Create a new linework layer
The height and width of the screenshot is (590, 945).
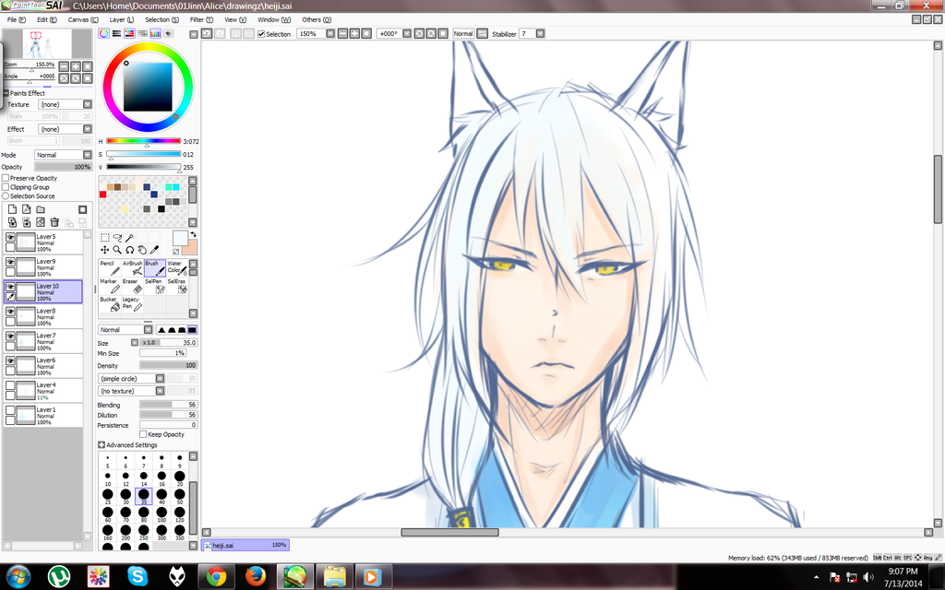click(x=27, y=209)
